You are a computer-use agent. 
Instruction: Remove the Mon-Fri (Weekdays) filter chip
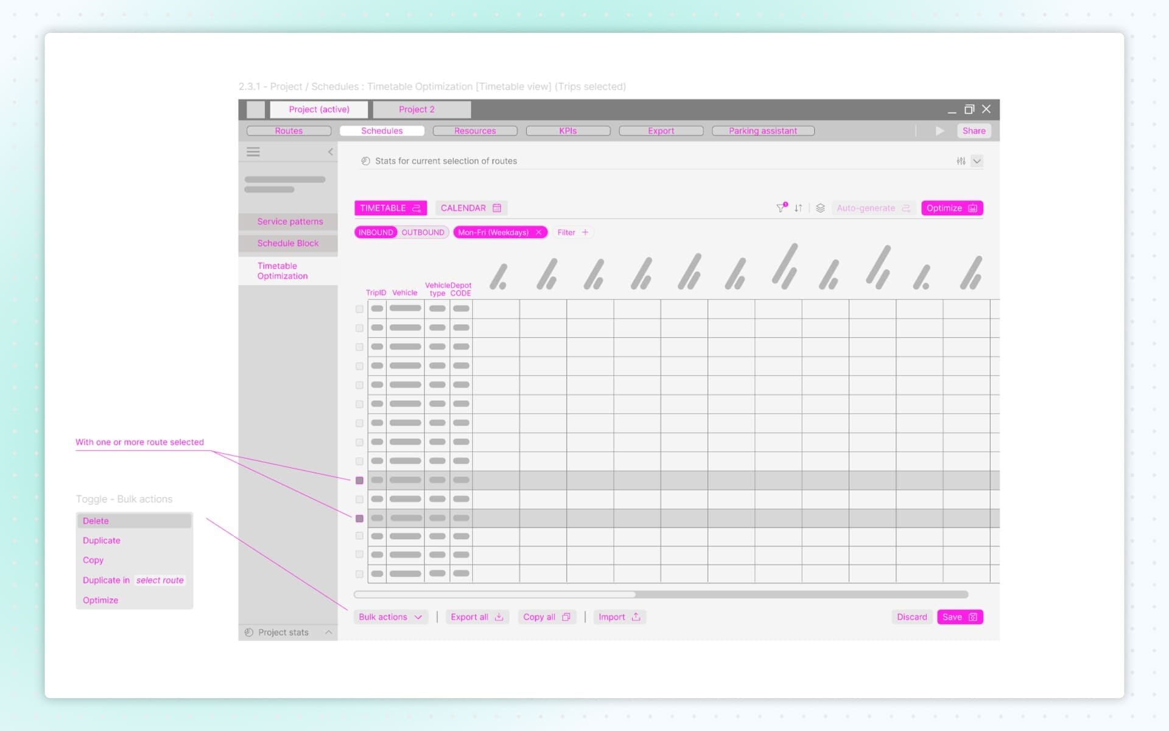(538, 232)
